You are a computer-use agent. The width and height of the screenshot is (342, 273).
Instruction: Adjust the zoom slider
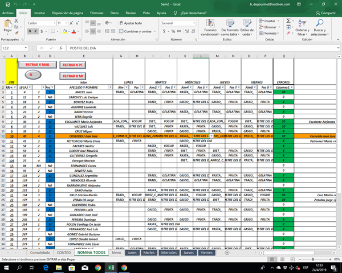click(313, 259)
